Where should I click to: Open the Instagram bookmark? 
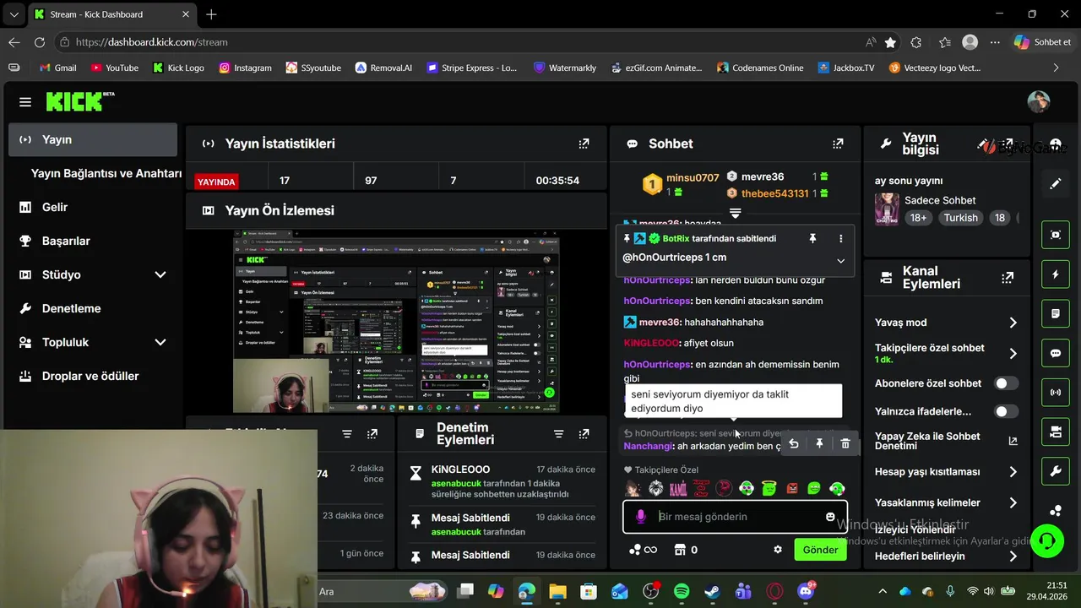point(245,68)
